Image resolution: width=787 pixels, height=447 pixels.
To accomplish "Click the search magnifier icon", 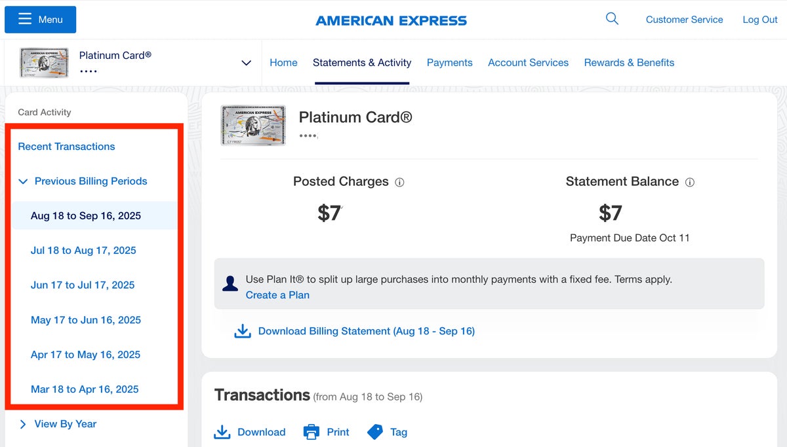I will 612,19.
